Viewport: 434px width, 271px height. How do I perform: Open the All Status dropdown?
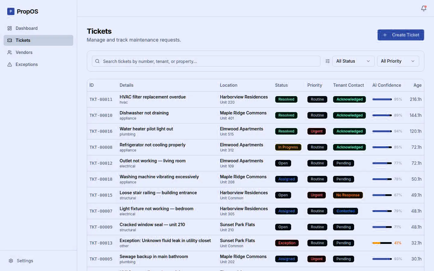coord(353,61)
